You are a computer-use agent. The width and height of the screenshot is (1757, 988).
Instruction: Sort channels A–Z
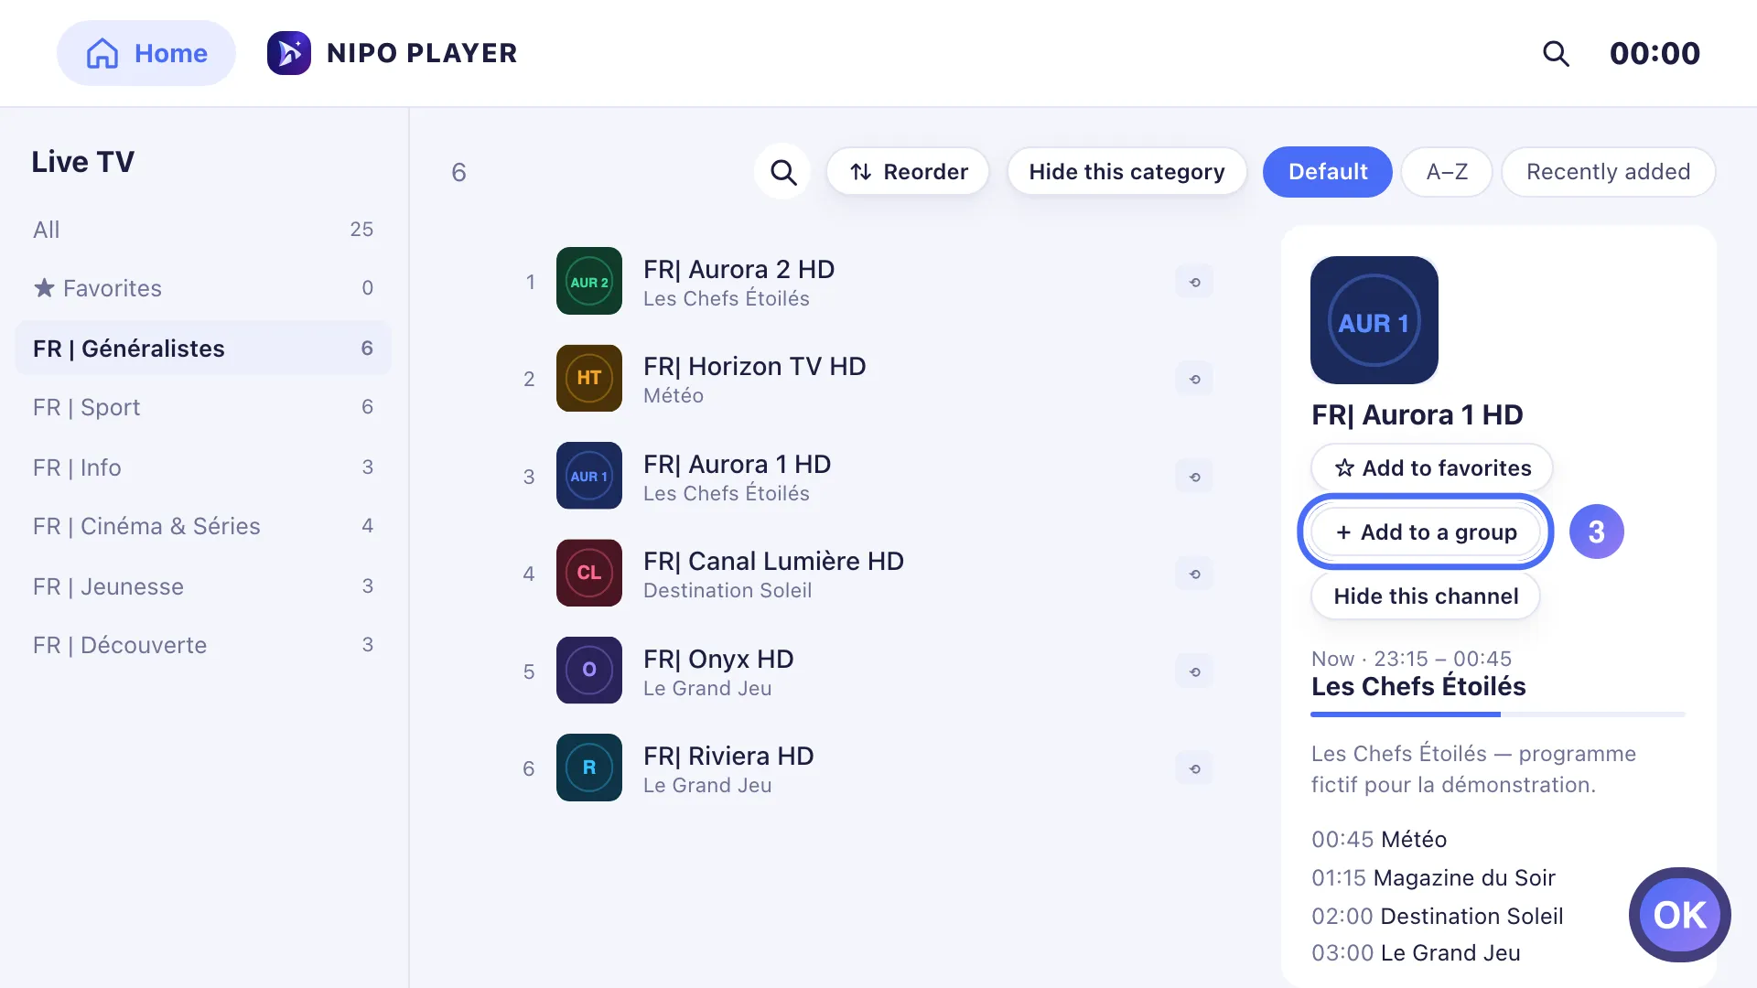(x=1447, y=172)
